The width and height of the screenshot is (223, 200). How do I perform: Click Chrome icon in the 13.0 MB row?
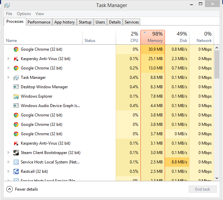(x=16, y=68)
